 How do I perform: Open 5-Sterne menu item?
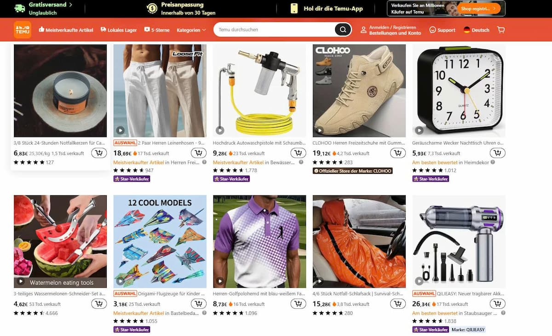click(x=157, y=30)
